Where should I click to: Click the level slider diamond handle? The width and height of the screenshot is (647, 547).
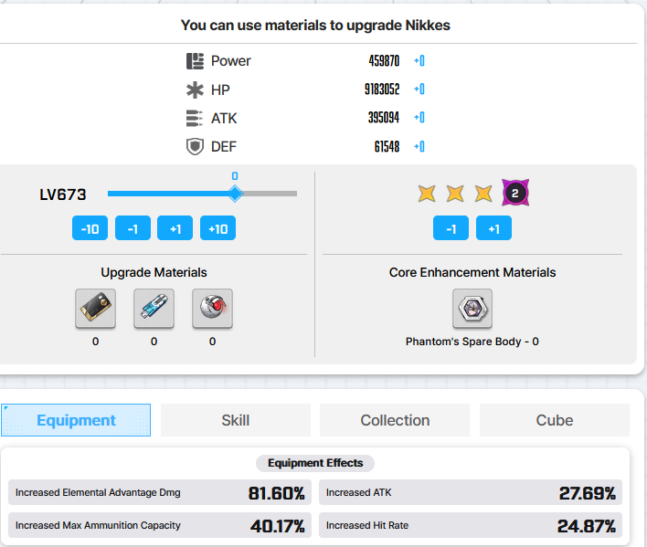pos(235,194)
